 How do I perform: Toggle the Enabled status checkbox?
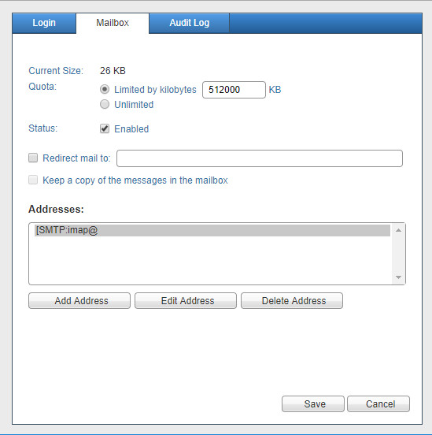coord(105,128)
